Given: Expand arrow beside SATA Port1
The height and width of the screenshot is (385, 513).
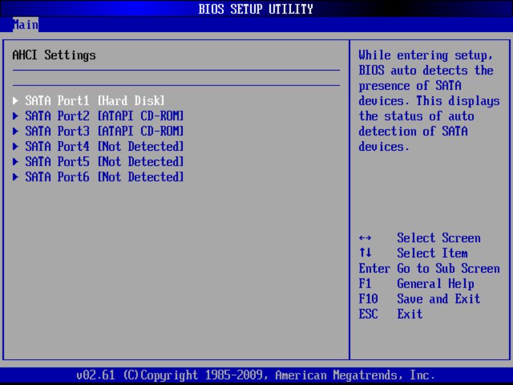Looking at the screenshot, I should click(x=15, y=101).
